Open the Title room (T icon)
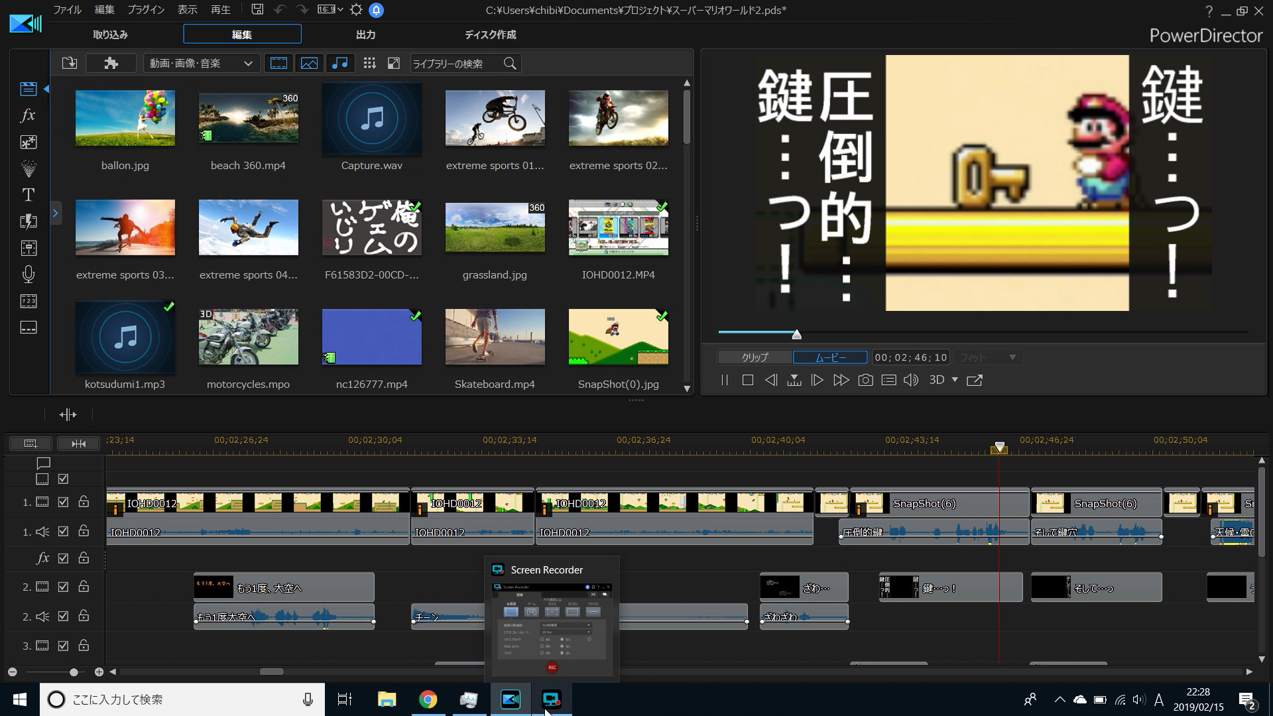This screenshot has height=716, width=1273. pyautogui.click(x=28, y=194)
